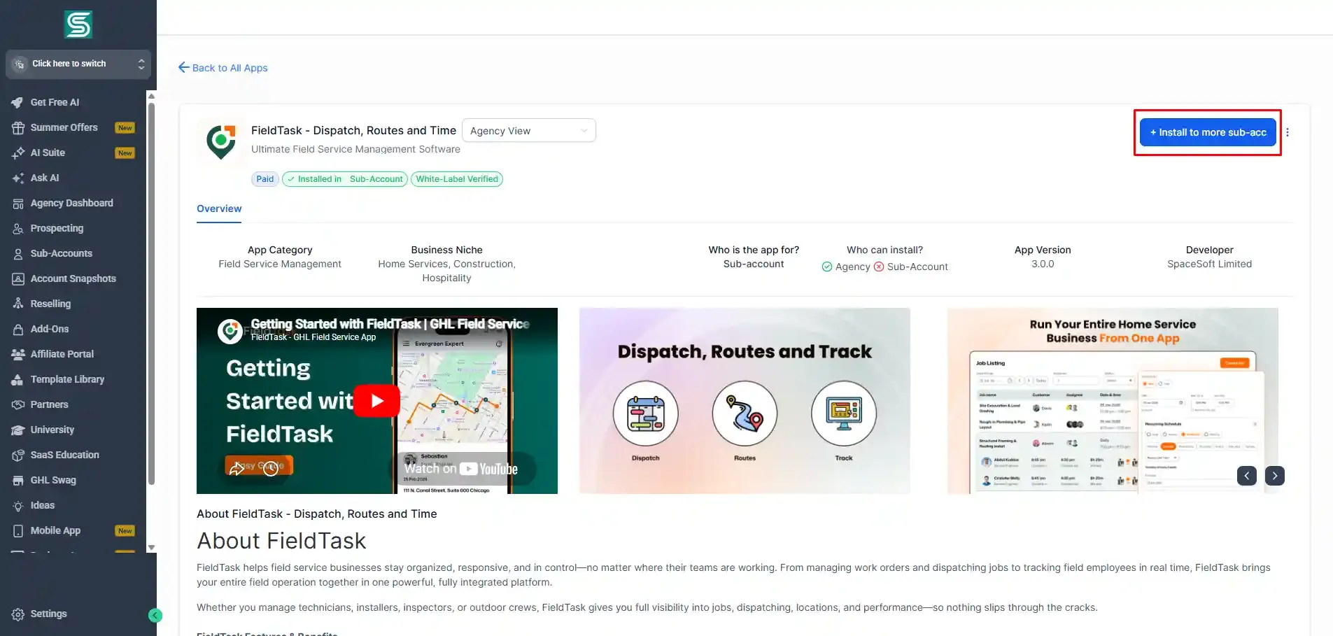
Task: Click the Paid badge
Action: tap(265, 179)
